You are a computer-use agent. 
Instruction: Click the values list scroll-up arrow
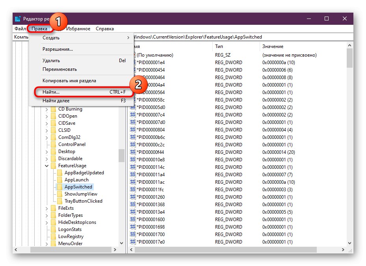click(349, 46)
